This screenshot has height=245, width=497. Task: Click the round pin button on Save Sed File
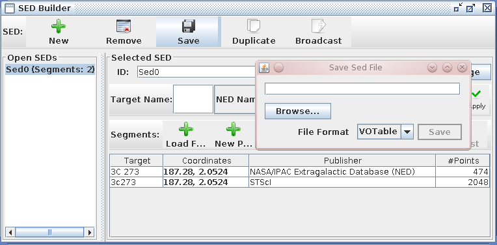278,68
